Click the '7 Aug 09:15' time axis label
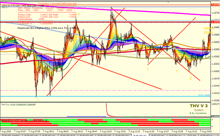Screen dimensions: 220x136 click(x=77, y=131)
